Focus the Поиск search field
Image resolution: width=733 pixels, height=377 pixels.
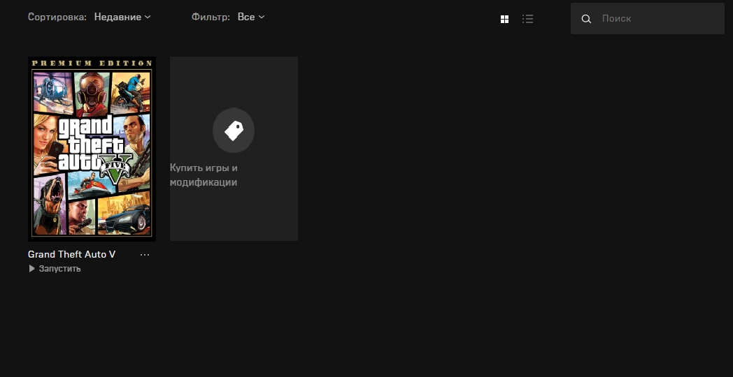(648, 19)
